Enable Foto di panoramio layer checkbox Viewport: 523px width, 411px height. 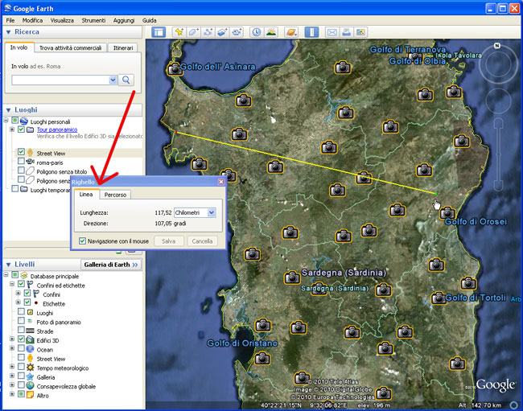[21, 321]
